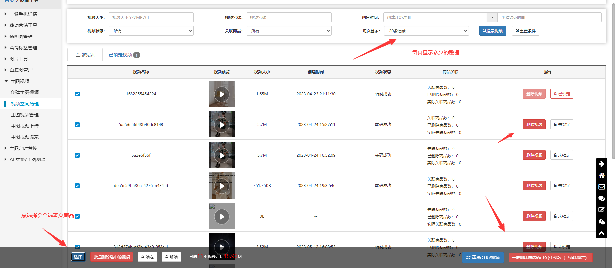The height and width of the screenshot is (269, 615).
Task: Open the chat bubbles icon
Action: (x=601, y=198)
